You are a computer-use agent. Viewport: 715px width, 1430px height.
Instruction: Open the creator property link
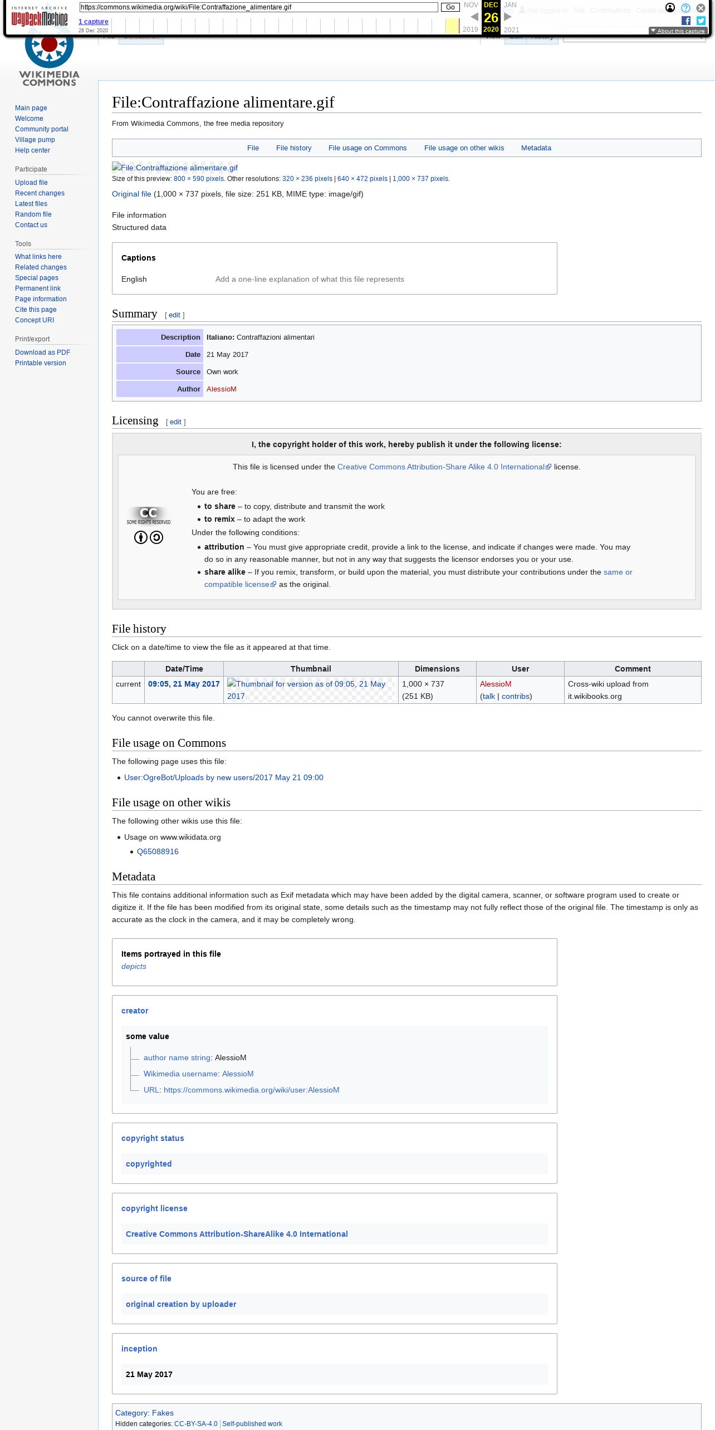pyautogui.click(x=135, y=1011)
